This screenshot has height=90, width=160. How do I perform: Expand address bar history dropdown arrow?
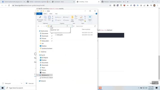[x=72, y=26]
